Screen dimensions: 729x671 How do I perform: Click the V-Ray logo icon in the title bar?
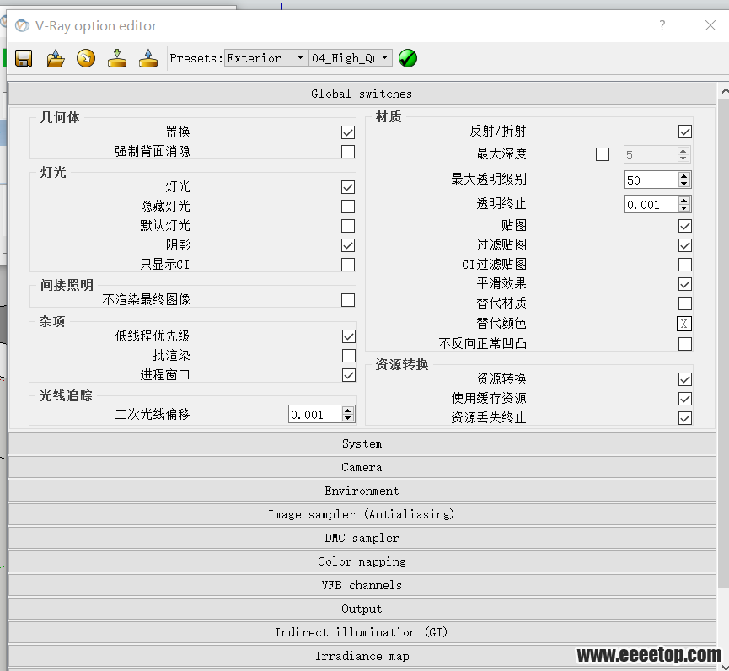click(22, 25)
